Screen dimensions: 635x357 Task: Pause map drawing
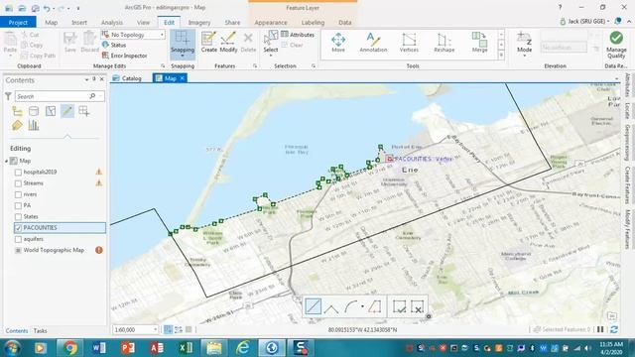tap(600, 330)
